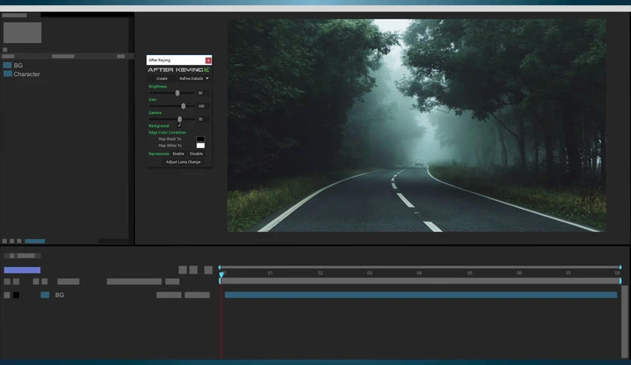Click the Brightness slider handle

(x=177, y=93)
